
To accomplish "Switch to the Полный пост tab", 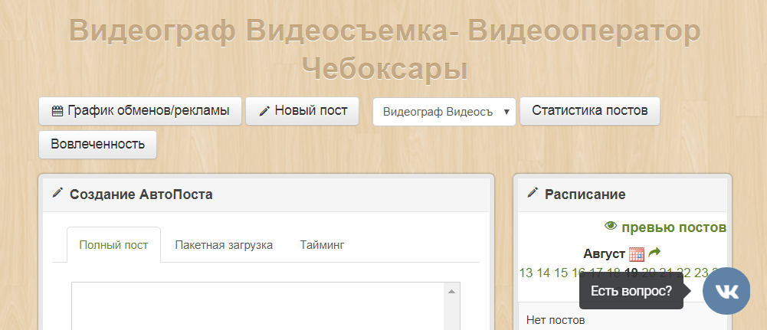I will click(x=113, y=245).
